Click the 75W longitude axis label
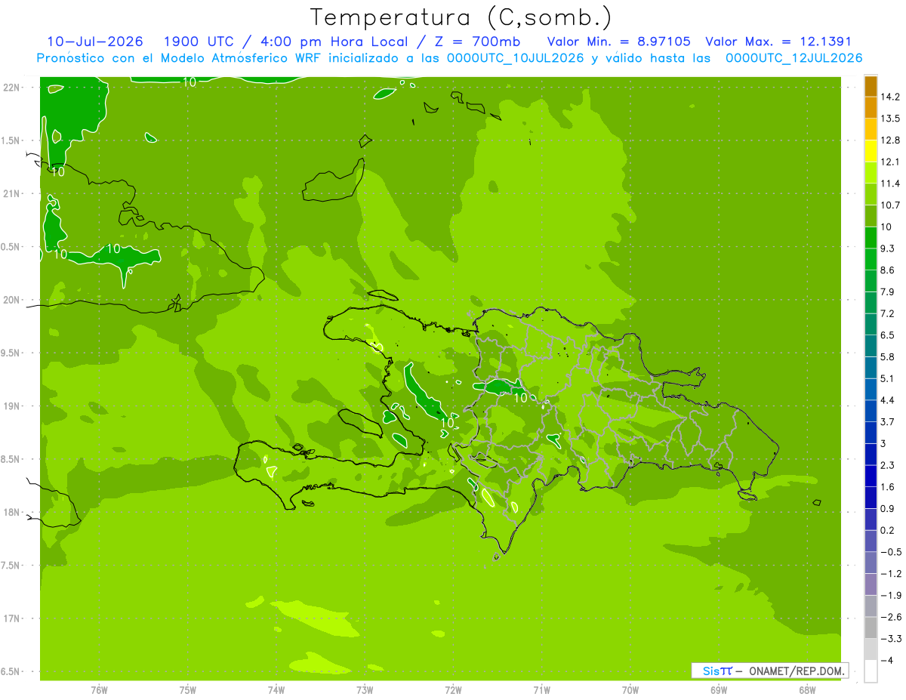The image size is (906, 700). (x=188, y=690)
